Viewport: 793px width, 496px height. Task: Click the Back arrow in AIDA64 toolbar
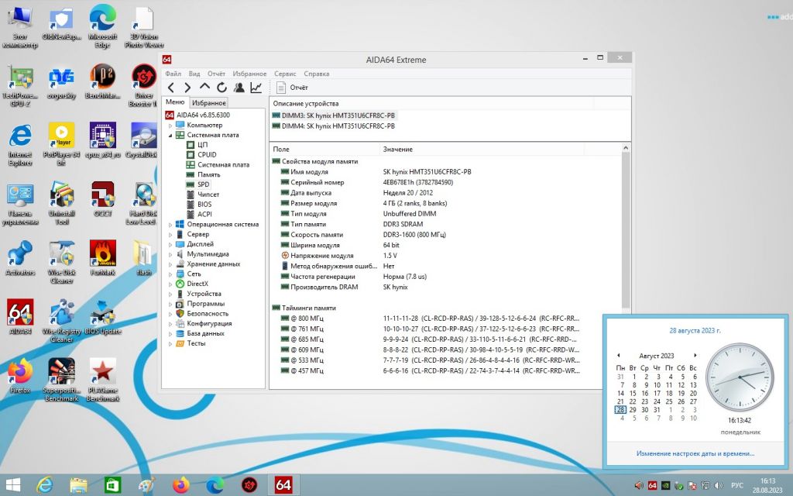(171, 88)
